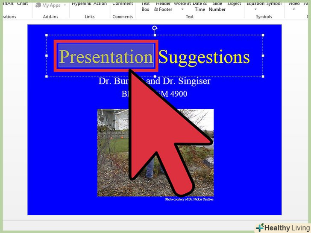The height and width of the screenshot is (233, 311).
Task: Click the Hyperlink command in Links
Action: [81, 3]
